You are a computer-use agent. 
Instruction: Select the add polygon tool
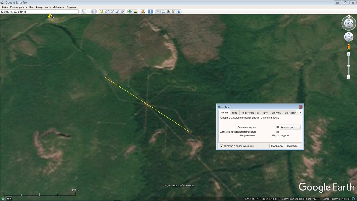tap(107, 12)
